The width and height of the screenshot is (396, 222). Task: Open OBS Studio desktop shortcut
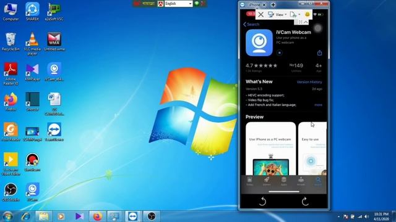[11, 192]
